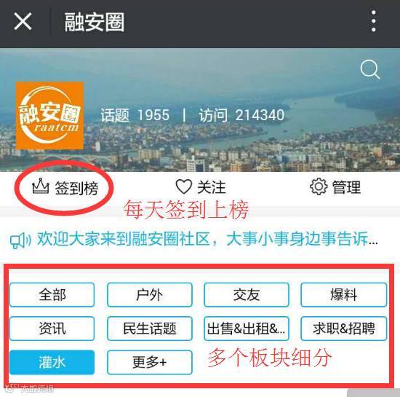Screen dimensions: 400x397
Task: Switch to the 爆料 category
Action: tap(343, 295)
